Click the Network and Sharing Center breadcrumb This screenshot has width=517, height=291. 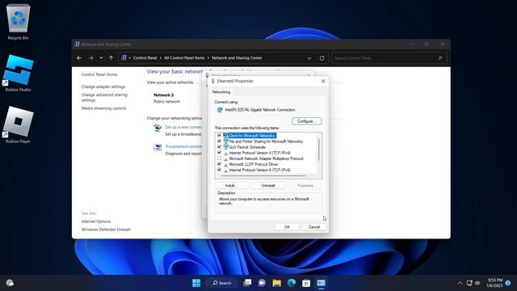(237, 58)
